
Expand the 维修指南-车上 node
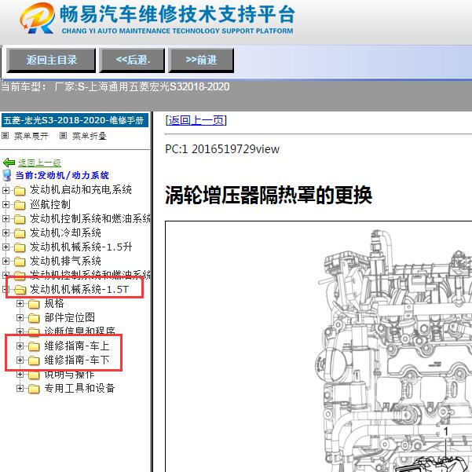click(x=20, y=346)
